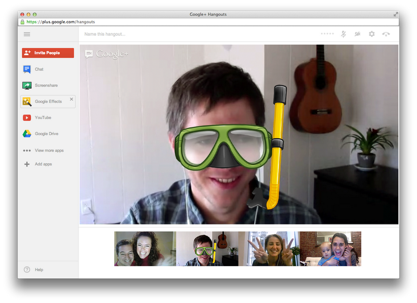Close the Google Effects app

(x=71, y=99)
